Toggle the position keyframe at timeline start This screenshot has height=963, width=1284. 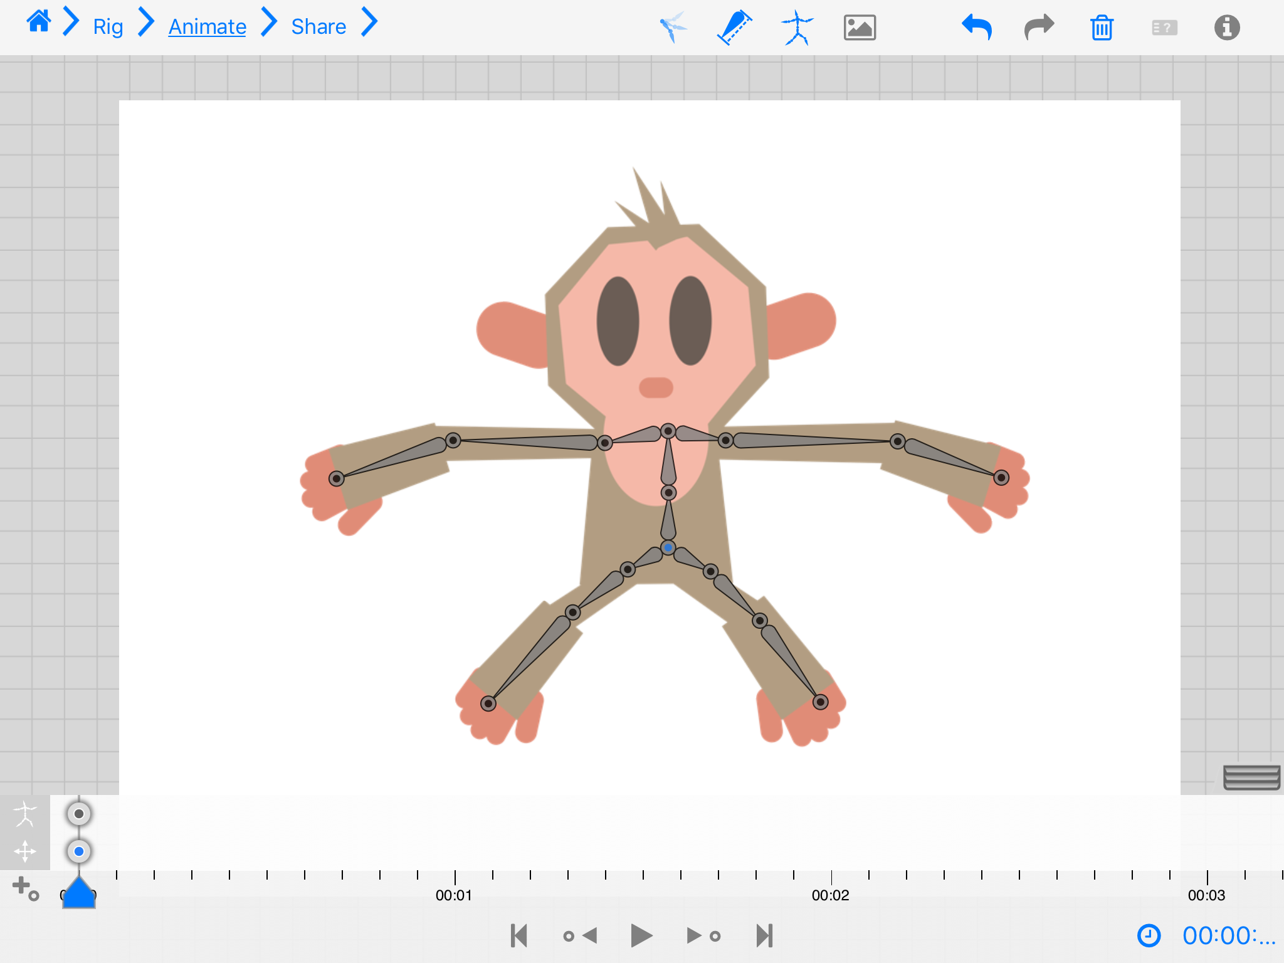tap(79, 851)
